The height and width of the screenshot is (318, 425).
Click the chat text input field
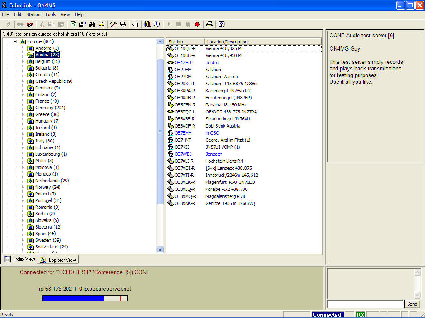click(365, 304)
